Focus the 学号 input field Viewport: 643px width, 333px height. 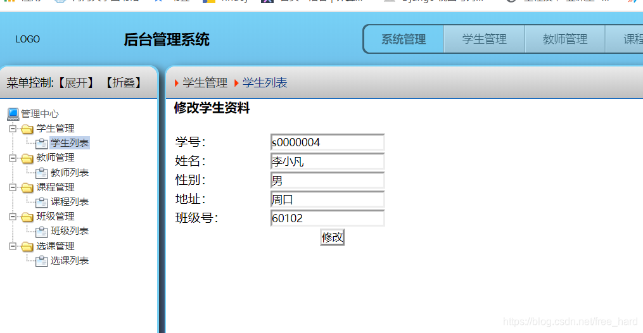click(328, 142)
